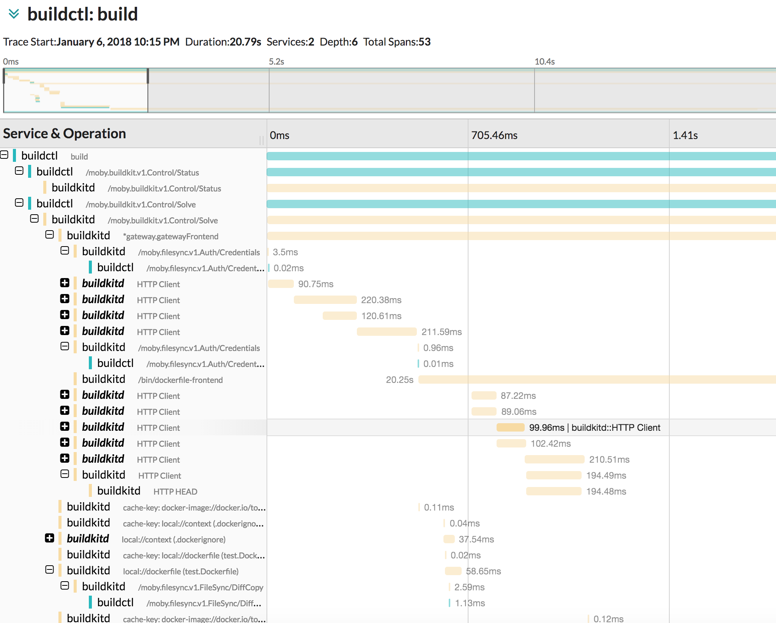Collapse the /moby.buildkit.v1.Control/Status span
776x623 pixels.
point(19,172)
